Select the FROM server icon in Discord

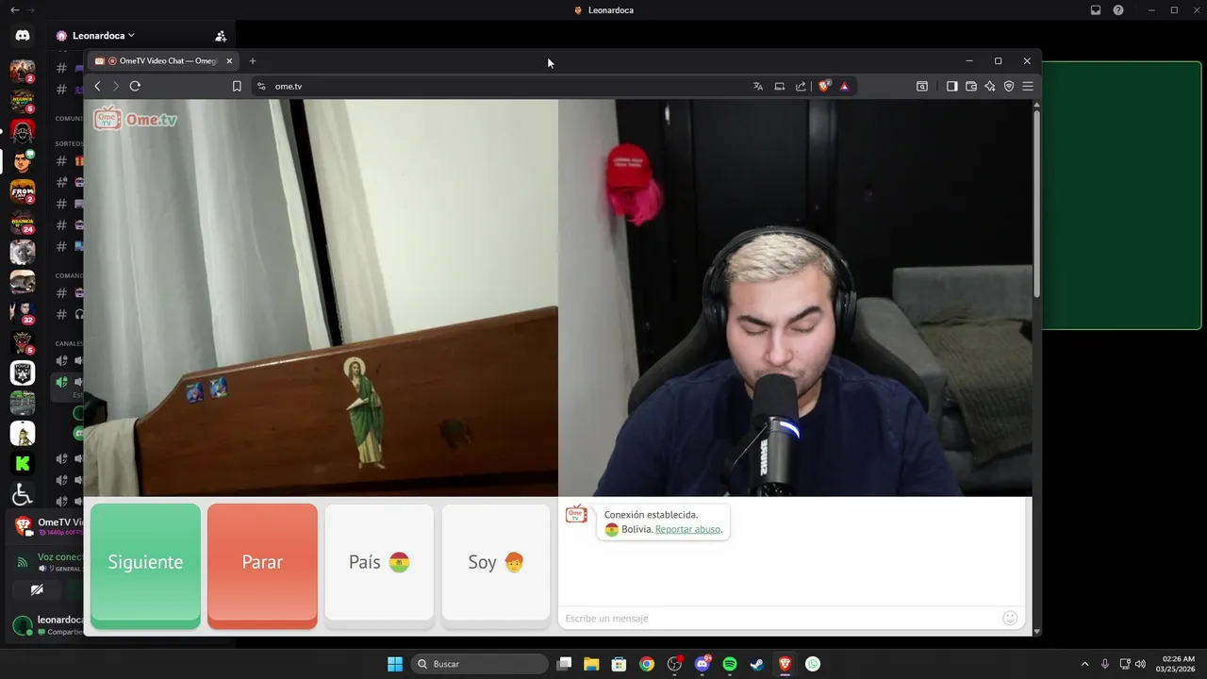[23, 191]
